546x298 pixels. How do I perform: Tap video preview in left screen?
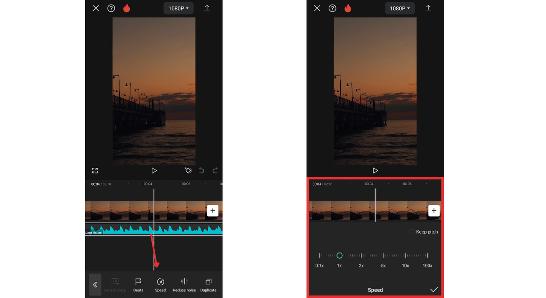154,91
